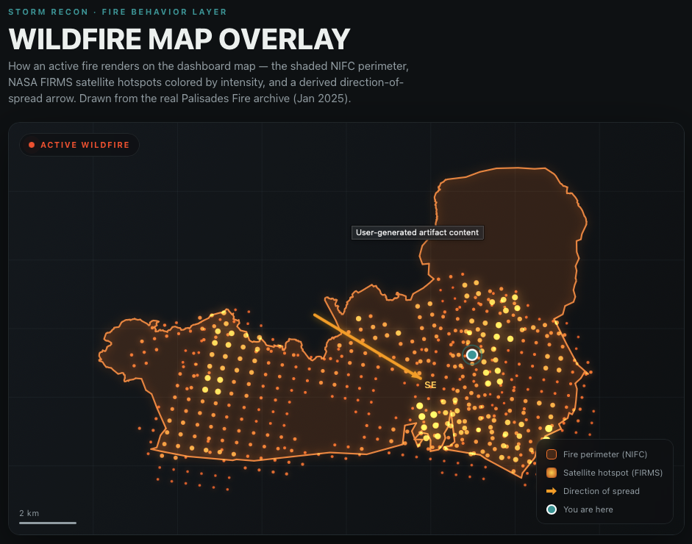
Task: Click the Direction of spread legend label
Action: [601, 491]
